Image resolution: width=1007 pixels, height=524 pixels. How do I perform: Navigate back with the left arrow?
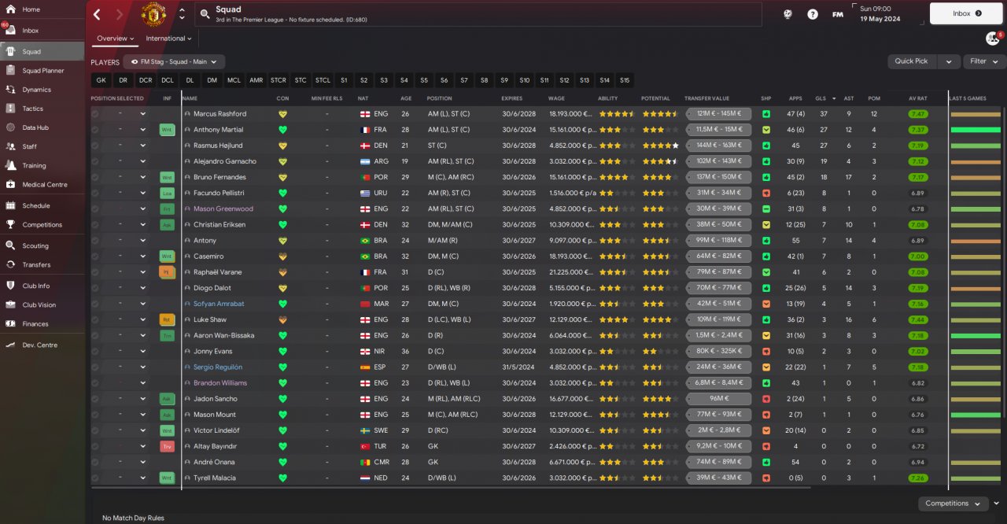[x=97, y=14]
